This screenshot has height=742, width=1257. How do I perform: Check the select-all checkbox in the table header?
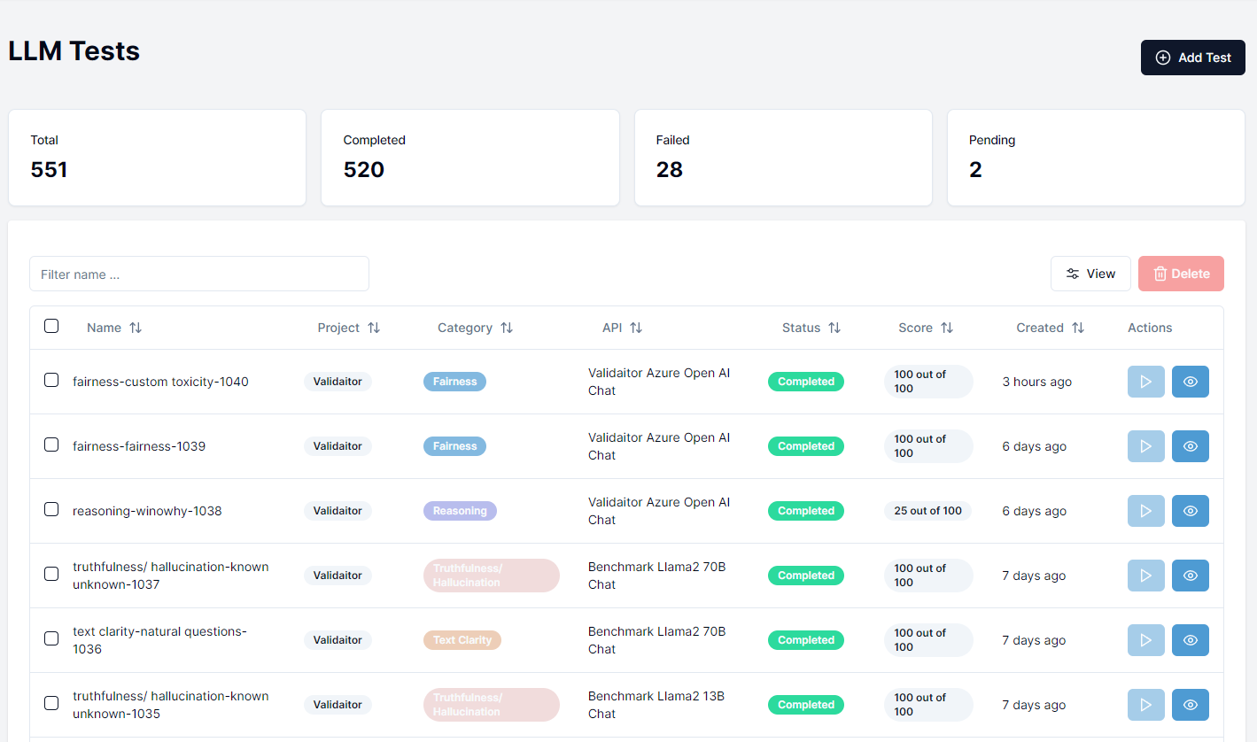(51, 326)
